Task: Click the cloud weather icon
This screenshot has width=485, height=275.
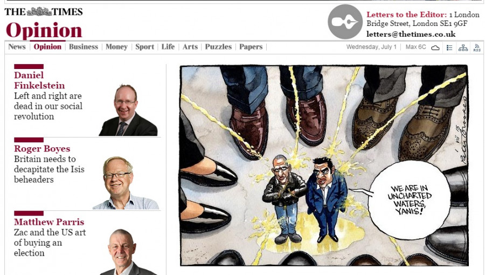Action: 435,47
